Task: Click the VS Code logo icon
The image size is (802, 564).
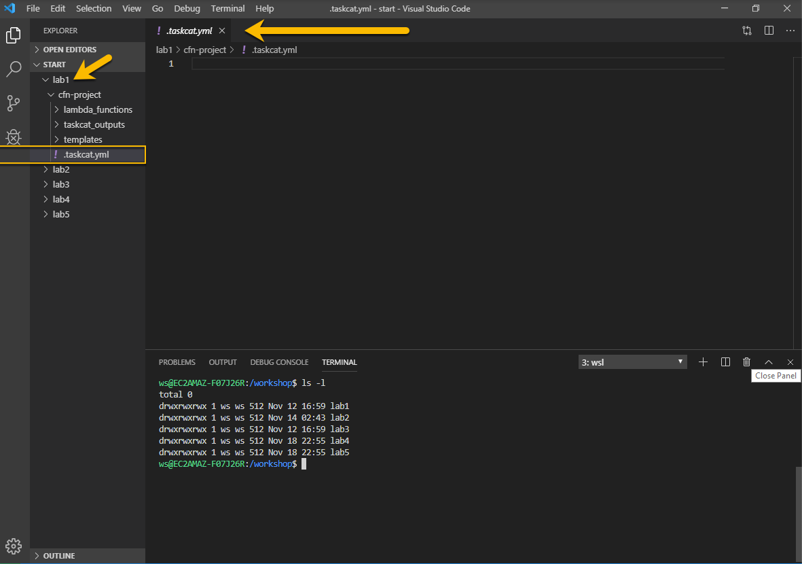Action: [x=10, y=9]
